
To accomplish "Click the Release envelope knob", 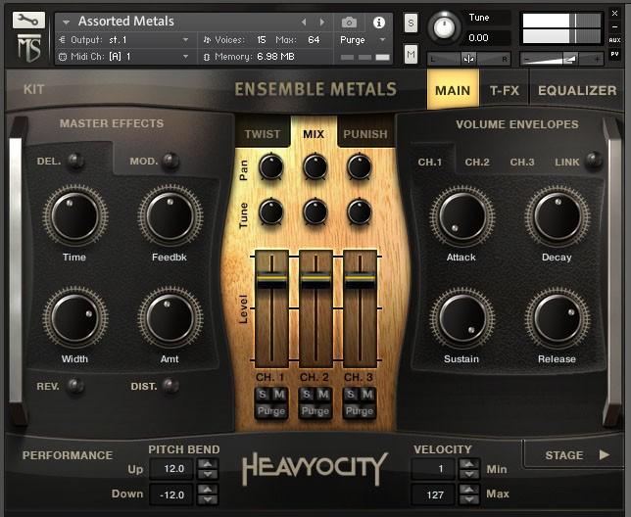I will [558, 318].
